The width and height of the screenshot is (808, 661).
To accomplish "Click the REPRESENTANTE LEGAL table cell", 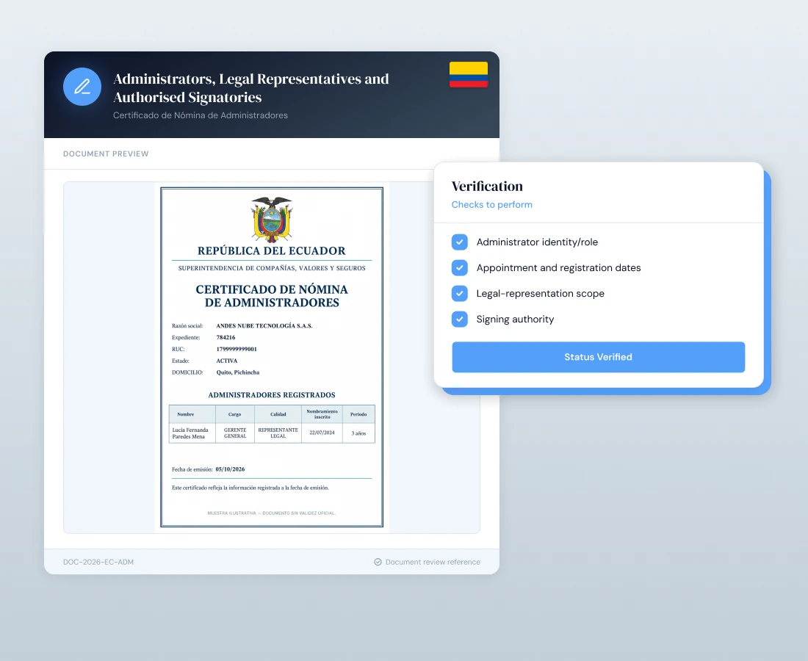I will [x=278, y=433].
